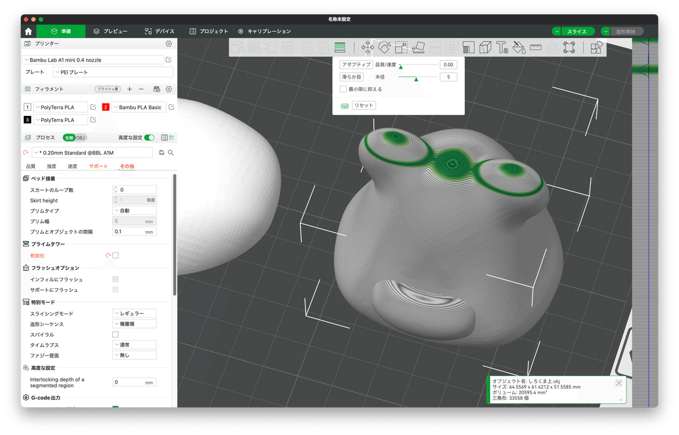Open the 0.20mm Standard process preset dropdown
679x435 pixels.
92,153
